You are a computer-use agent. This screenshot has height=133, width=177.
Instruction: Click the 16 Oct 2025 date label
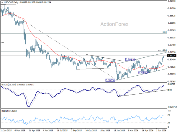click(x=91, y=131)
